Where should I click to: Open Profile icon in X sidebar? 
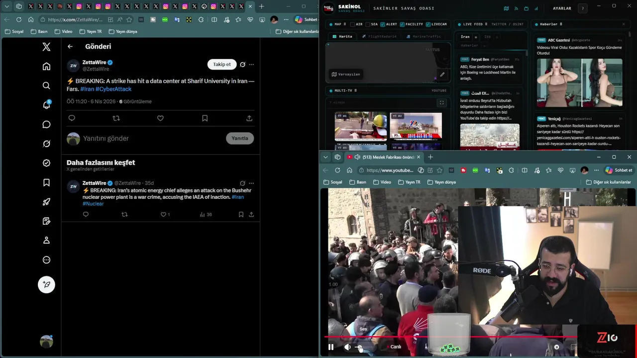coord(46,240)
